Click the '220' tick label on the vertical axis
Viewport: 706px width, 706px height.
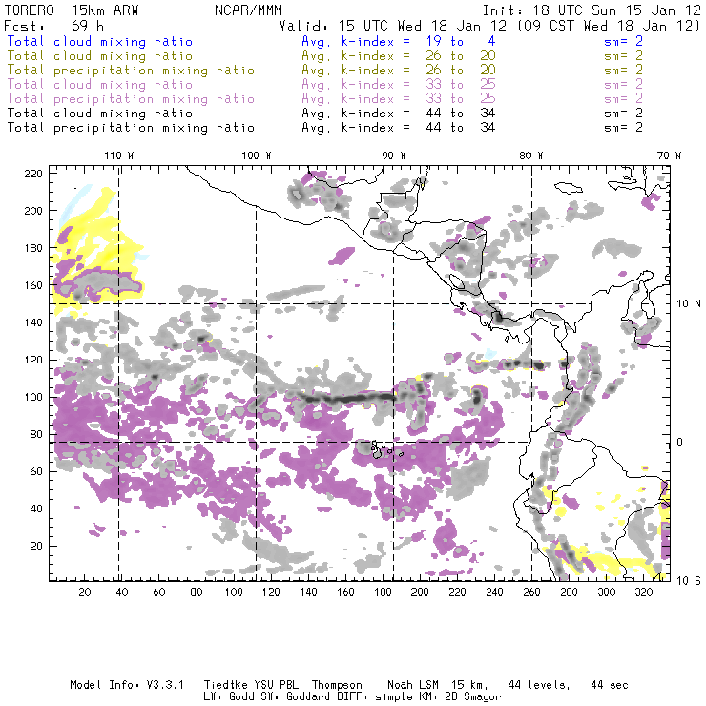33,174
